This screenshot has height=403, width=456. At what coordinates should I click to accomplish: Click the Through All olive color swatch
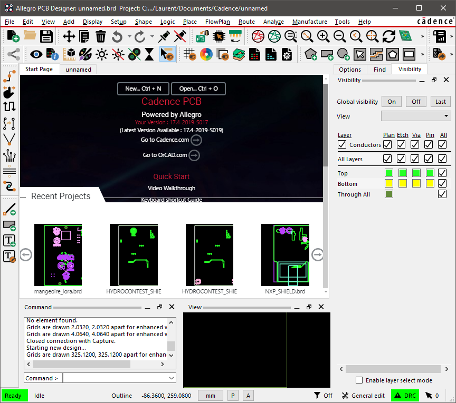(388, 194)
